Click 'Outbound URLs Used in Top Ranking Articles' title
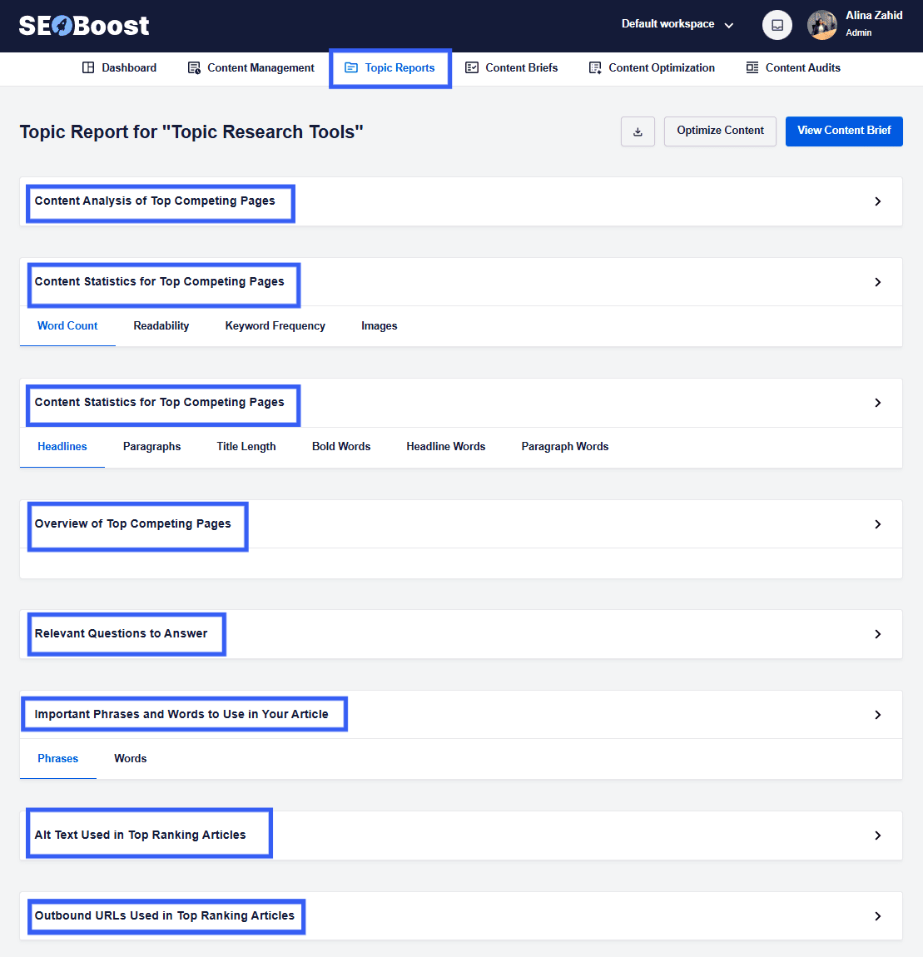 point(164,915)
